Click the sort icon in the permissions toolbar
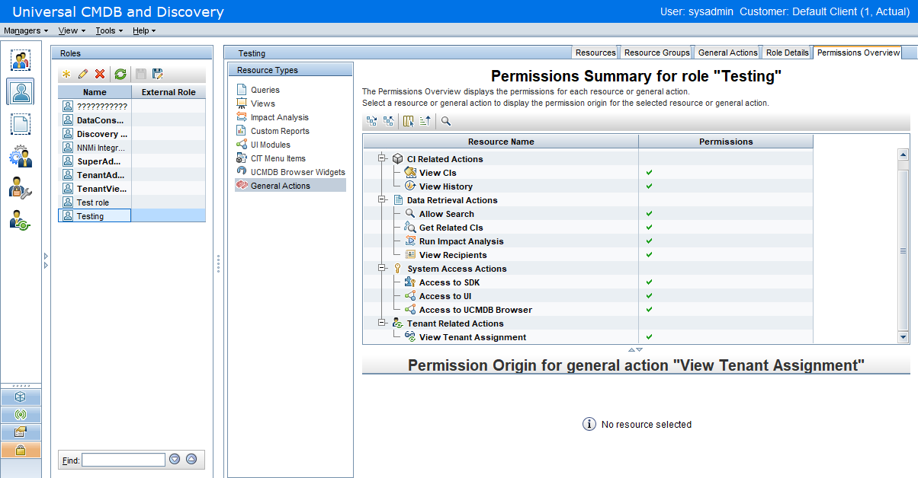This screenshot has height=478, width=918. coord(424,120)
